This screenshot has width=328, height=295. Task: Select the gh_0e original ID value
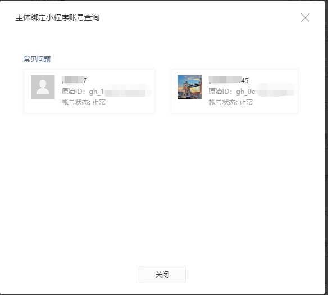[x=267, y=92]
